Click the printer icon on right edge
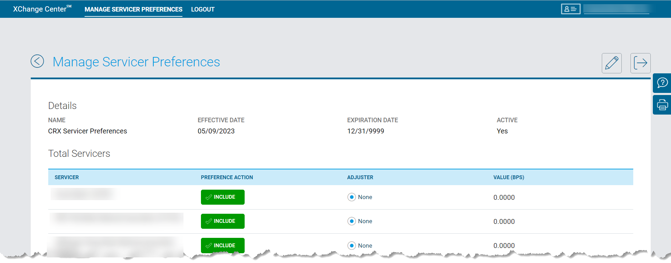The image size is (671, 263). [662, 105]
